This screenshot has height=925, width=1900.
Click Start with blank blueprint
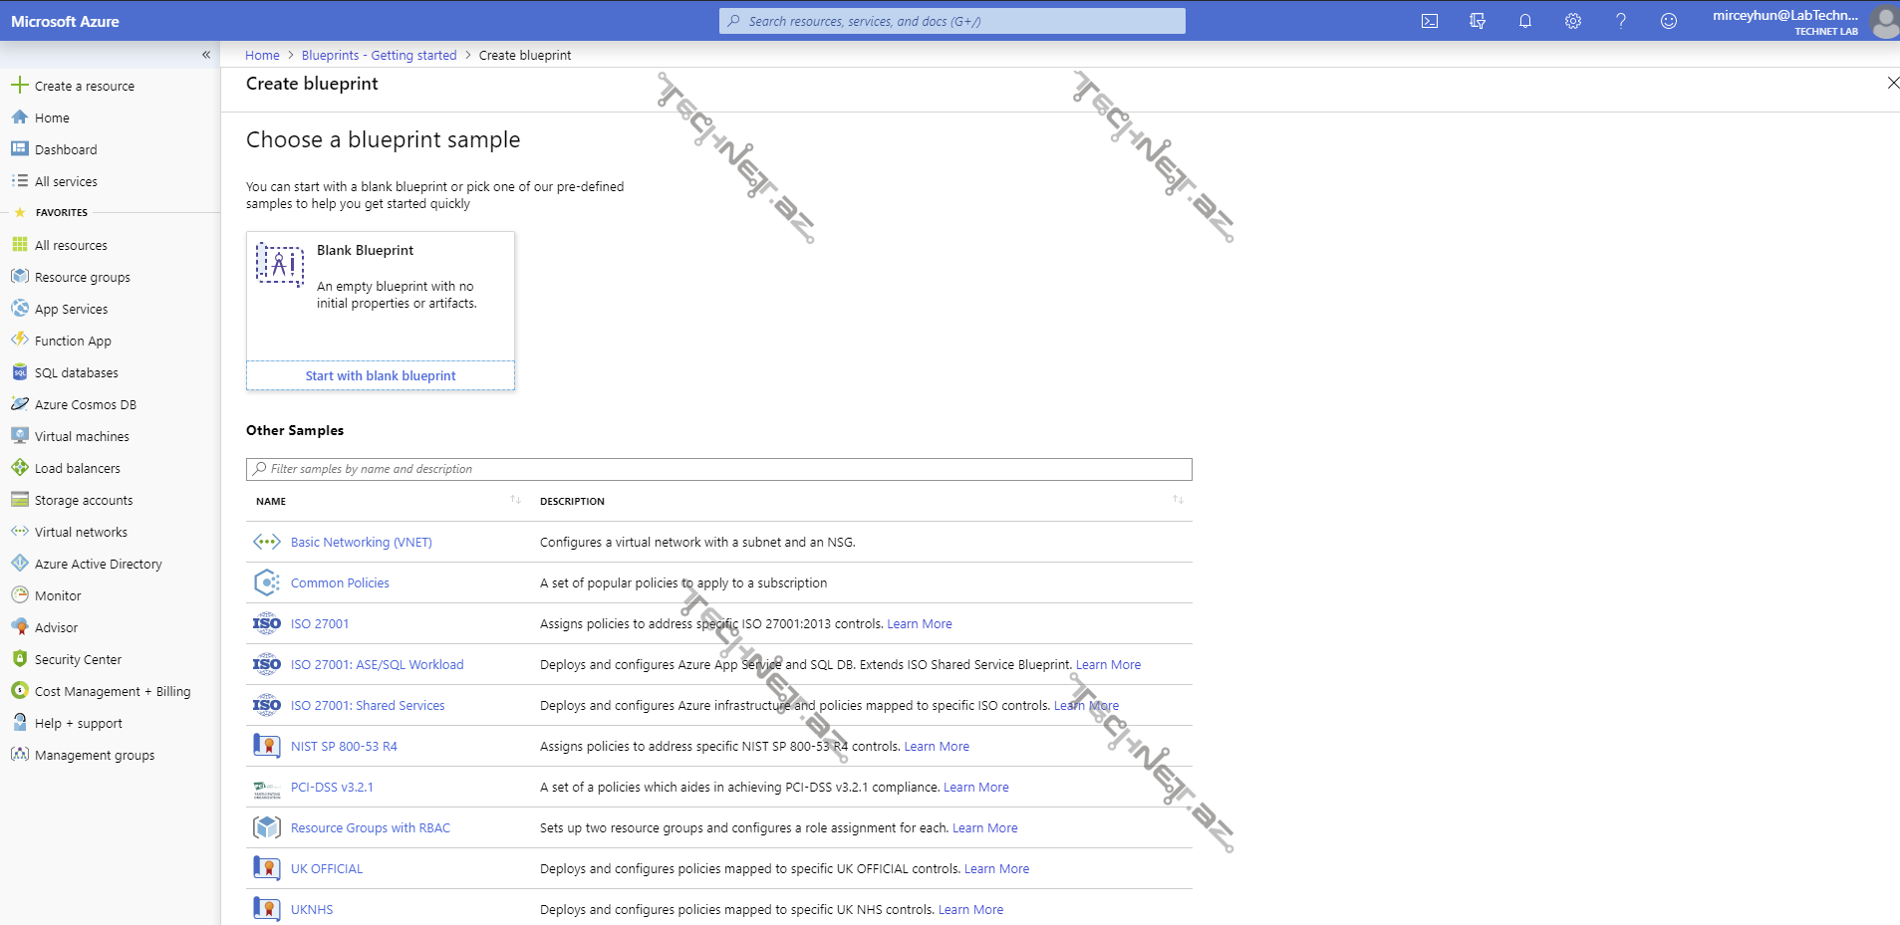pyautogui.click(x=381, y=375)
